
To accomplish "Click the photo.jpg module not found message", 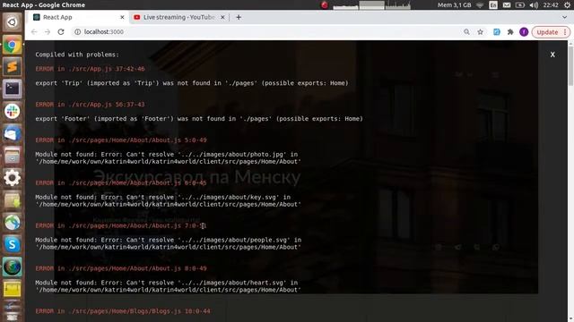I will 168,158.
